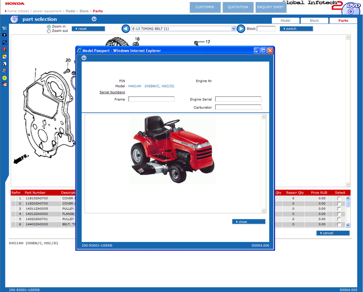The image size is (363, 292).
Task: Click the reset button
Action: (x=88, y=29)
